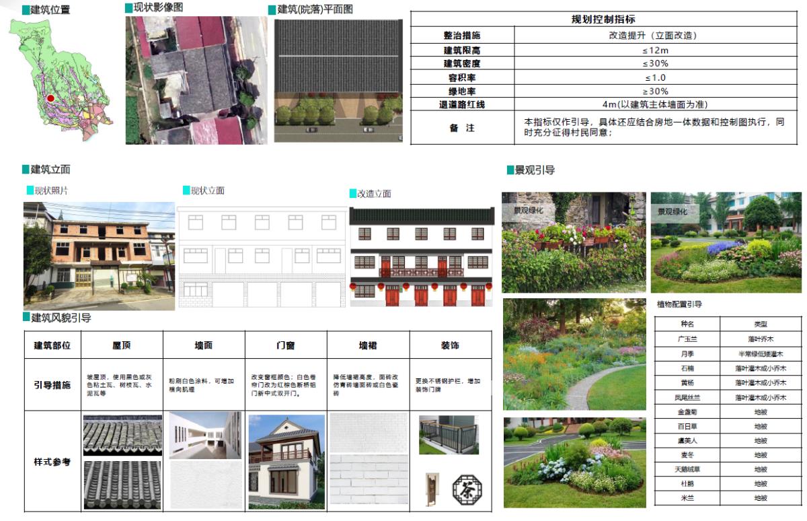Image resolution: width=807 pixels, height=521 pixels.
Task: Select the decorative door plate sign image
Action: 430,488
